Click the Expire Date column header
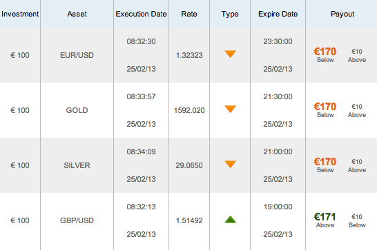Viewport: 377px width, 250px height. coord(278,14)
